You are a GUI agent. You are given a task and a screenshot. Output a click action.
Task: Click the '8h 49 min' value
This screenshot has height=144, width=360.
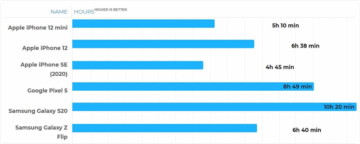298,87
